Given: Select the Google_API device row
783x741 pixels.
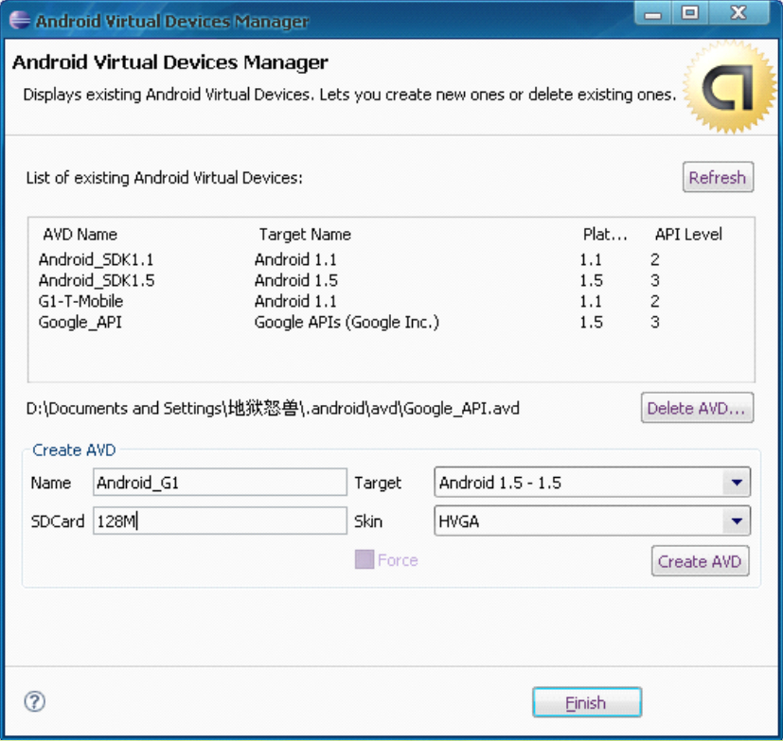Looking at the screenshot, I should 391,323.
